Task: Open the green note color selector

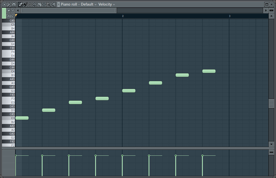Action: (4, 13)
